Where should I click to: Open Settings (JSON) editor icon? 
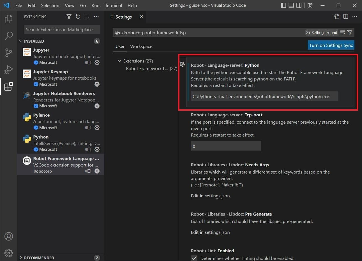[x=337, y=17]
